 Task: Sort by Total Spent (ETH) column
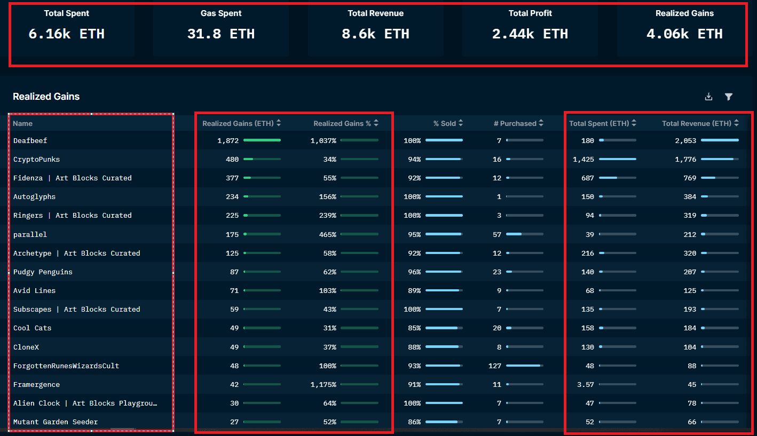pyautogui.click(x=603, y=123)
